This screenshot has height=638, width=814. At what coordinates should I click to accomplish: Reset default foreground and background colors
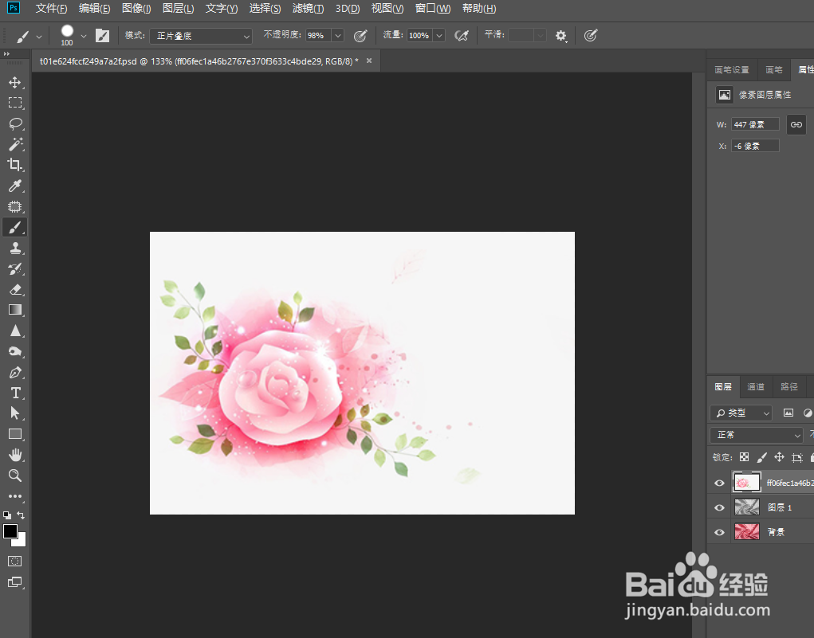[x=6, y=515]
